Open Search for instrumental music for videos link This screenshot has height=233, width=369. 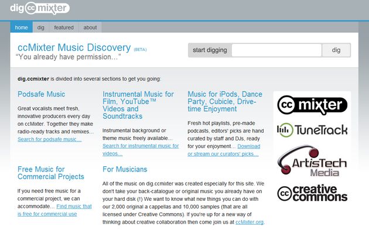141,149
